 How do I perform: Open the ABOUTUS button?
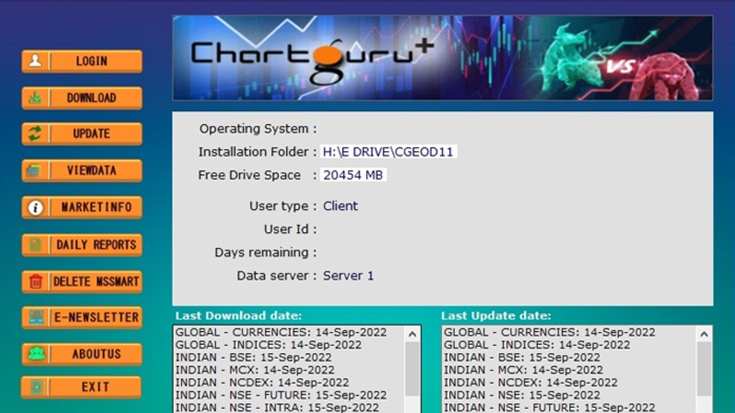[82, 354]
